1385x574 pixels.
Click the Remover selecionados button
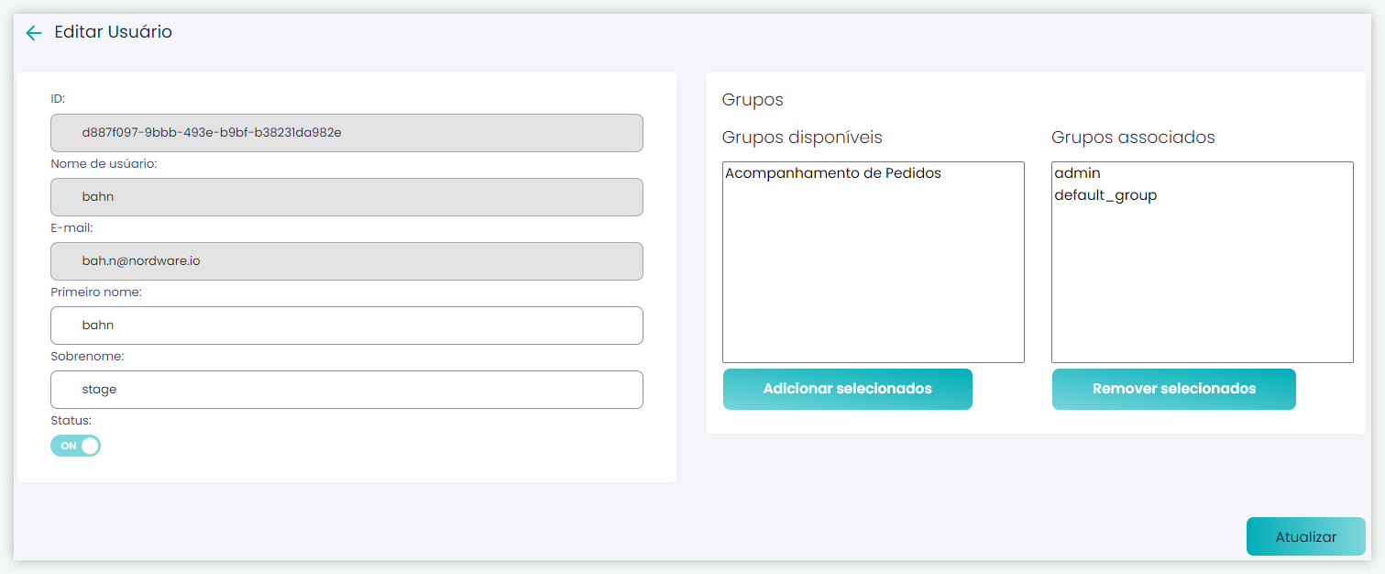click(x=1173, y=389)
